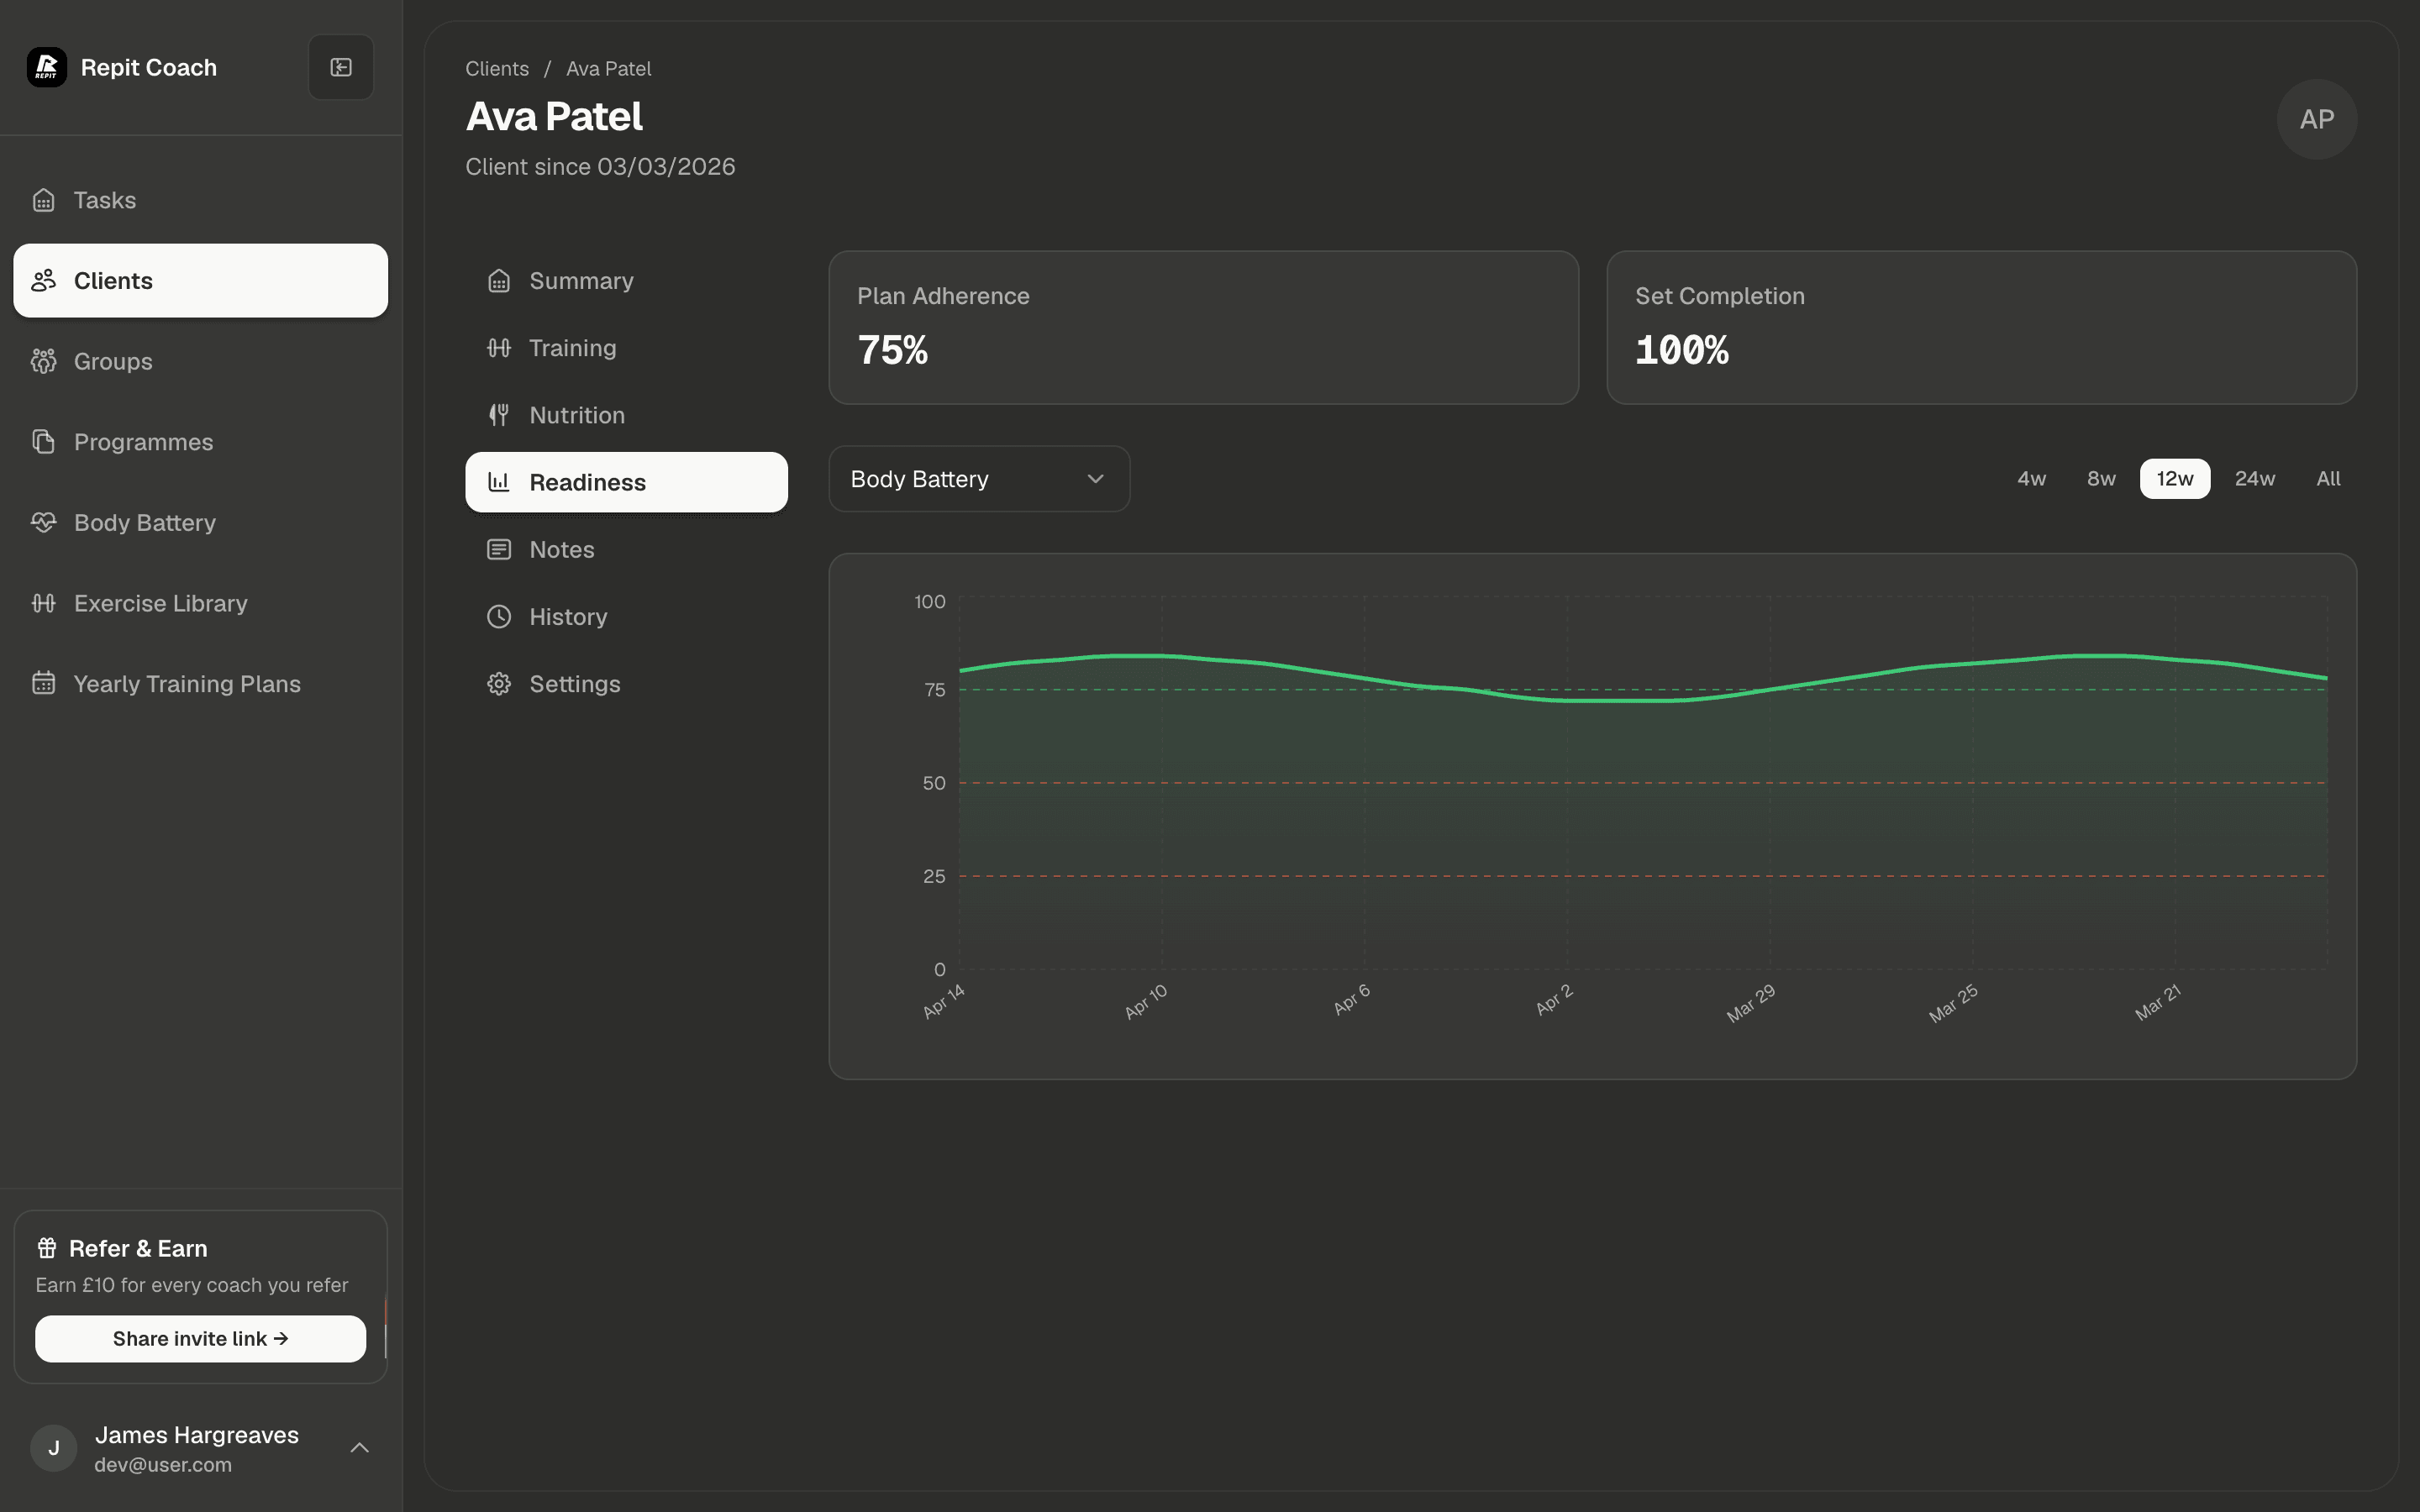The image size is (2420, 1512).
Task: Open Yearly Training Plans calendar icon
Action: coord(43,683)
